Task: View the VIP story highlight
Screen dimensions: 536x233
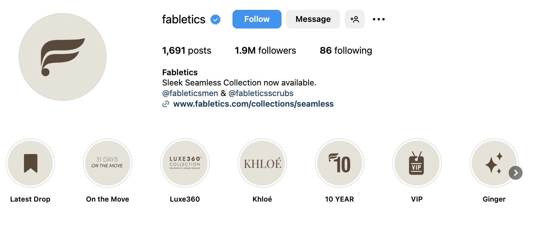Action: coord(417,163)
